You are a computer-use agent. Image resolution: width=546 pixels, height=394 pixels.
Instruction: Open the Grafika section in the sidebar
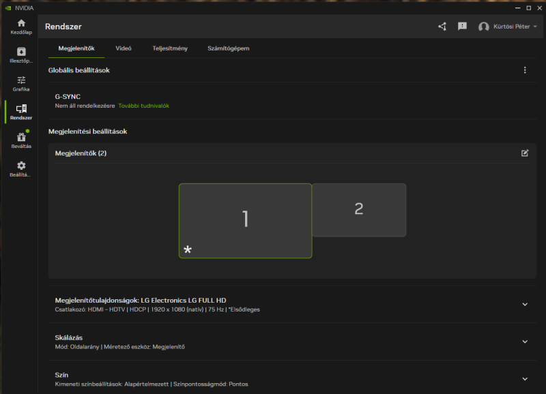tap(21, 84)
